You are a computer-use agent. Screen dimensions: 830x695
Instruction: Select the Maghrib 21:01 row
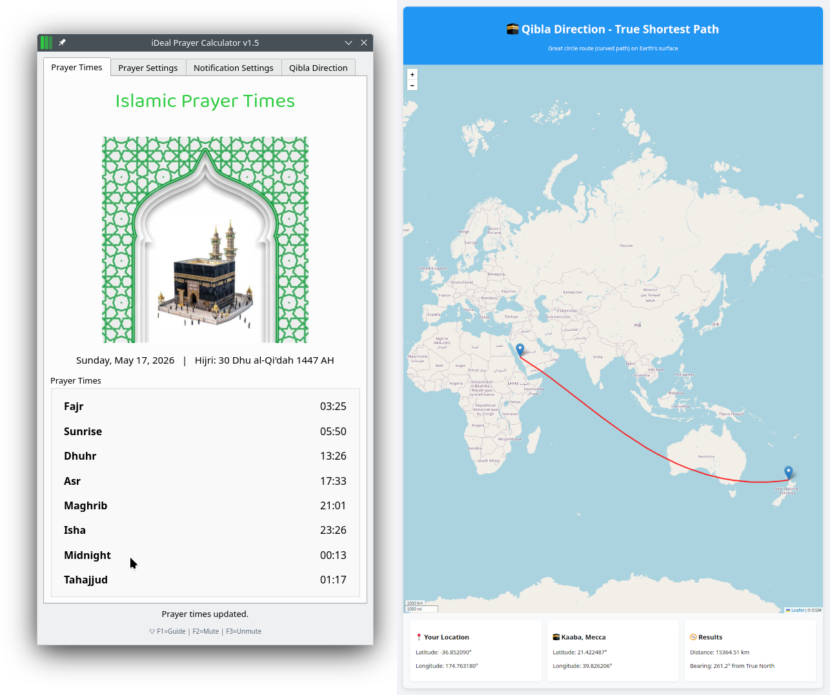205,505
